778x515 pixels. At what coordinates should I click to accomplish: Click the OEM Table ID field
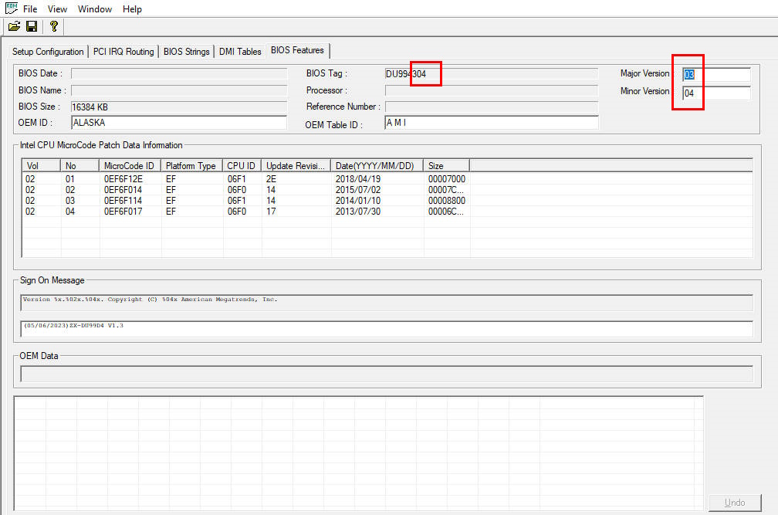[x=491, y=123]
